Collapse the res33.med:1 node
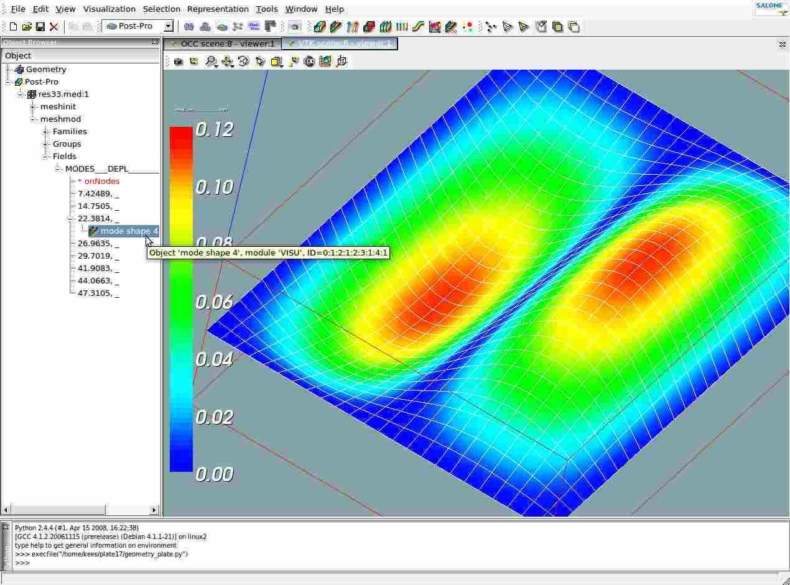The height and width of the screenshot is (585, 790). pyautogui.click(x=21, y=94)
